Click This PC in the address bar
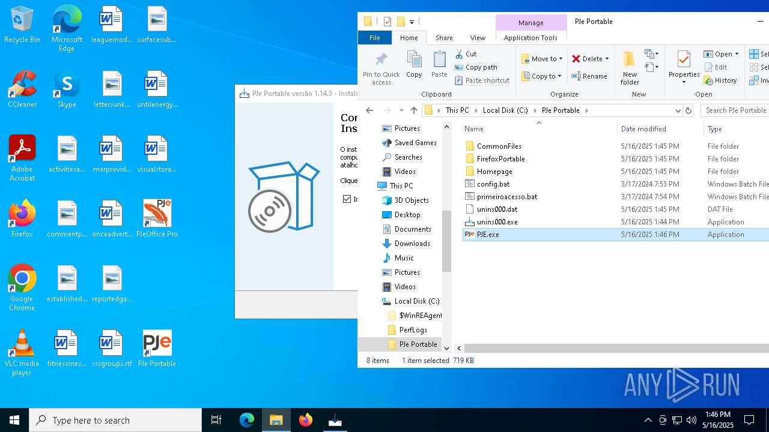769x432 pixels. tap(457, 110)
